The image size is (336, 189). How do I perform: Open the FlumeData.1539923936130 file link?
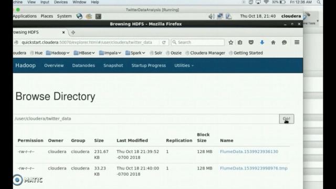pos(249,152)
